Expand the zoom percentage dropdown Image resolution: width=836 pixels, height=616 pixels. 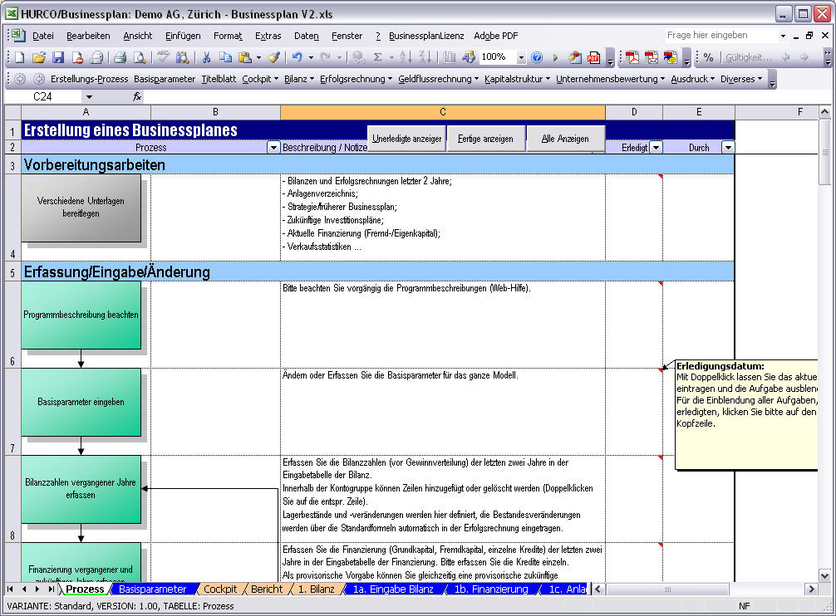(x=521, y=57)
